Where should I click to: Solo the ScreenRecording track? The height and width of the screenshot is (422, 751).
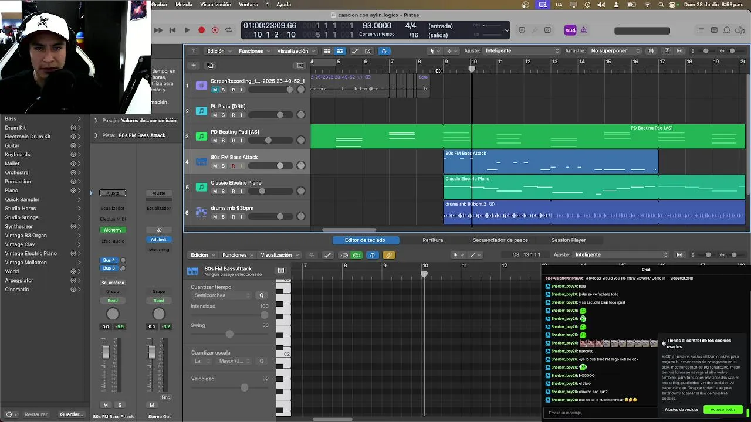(x=223, y=90)
